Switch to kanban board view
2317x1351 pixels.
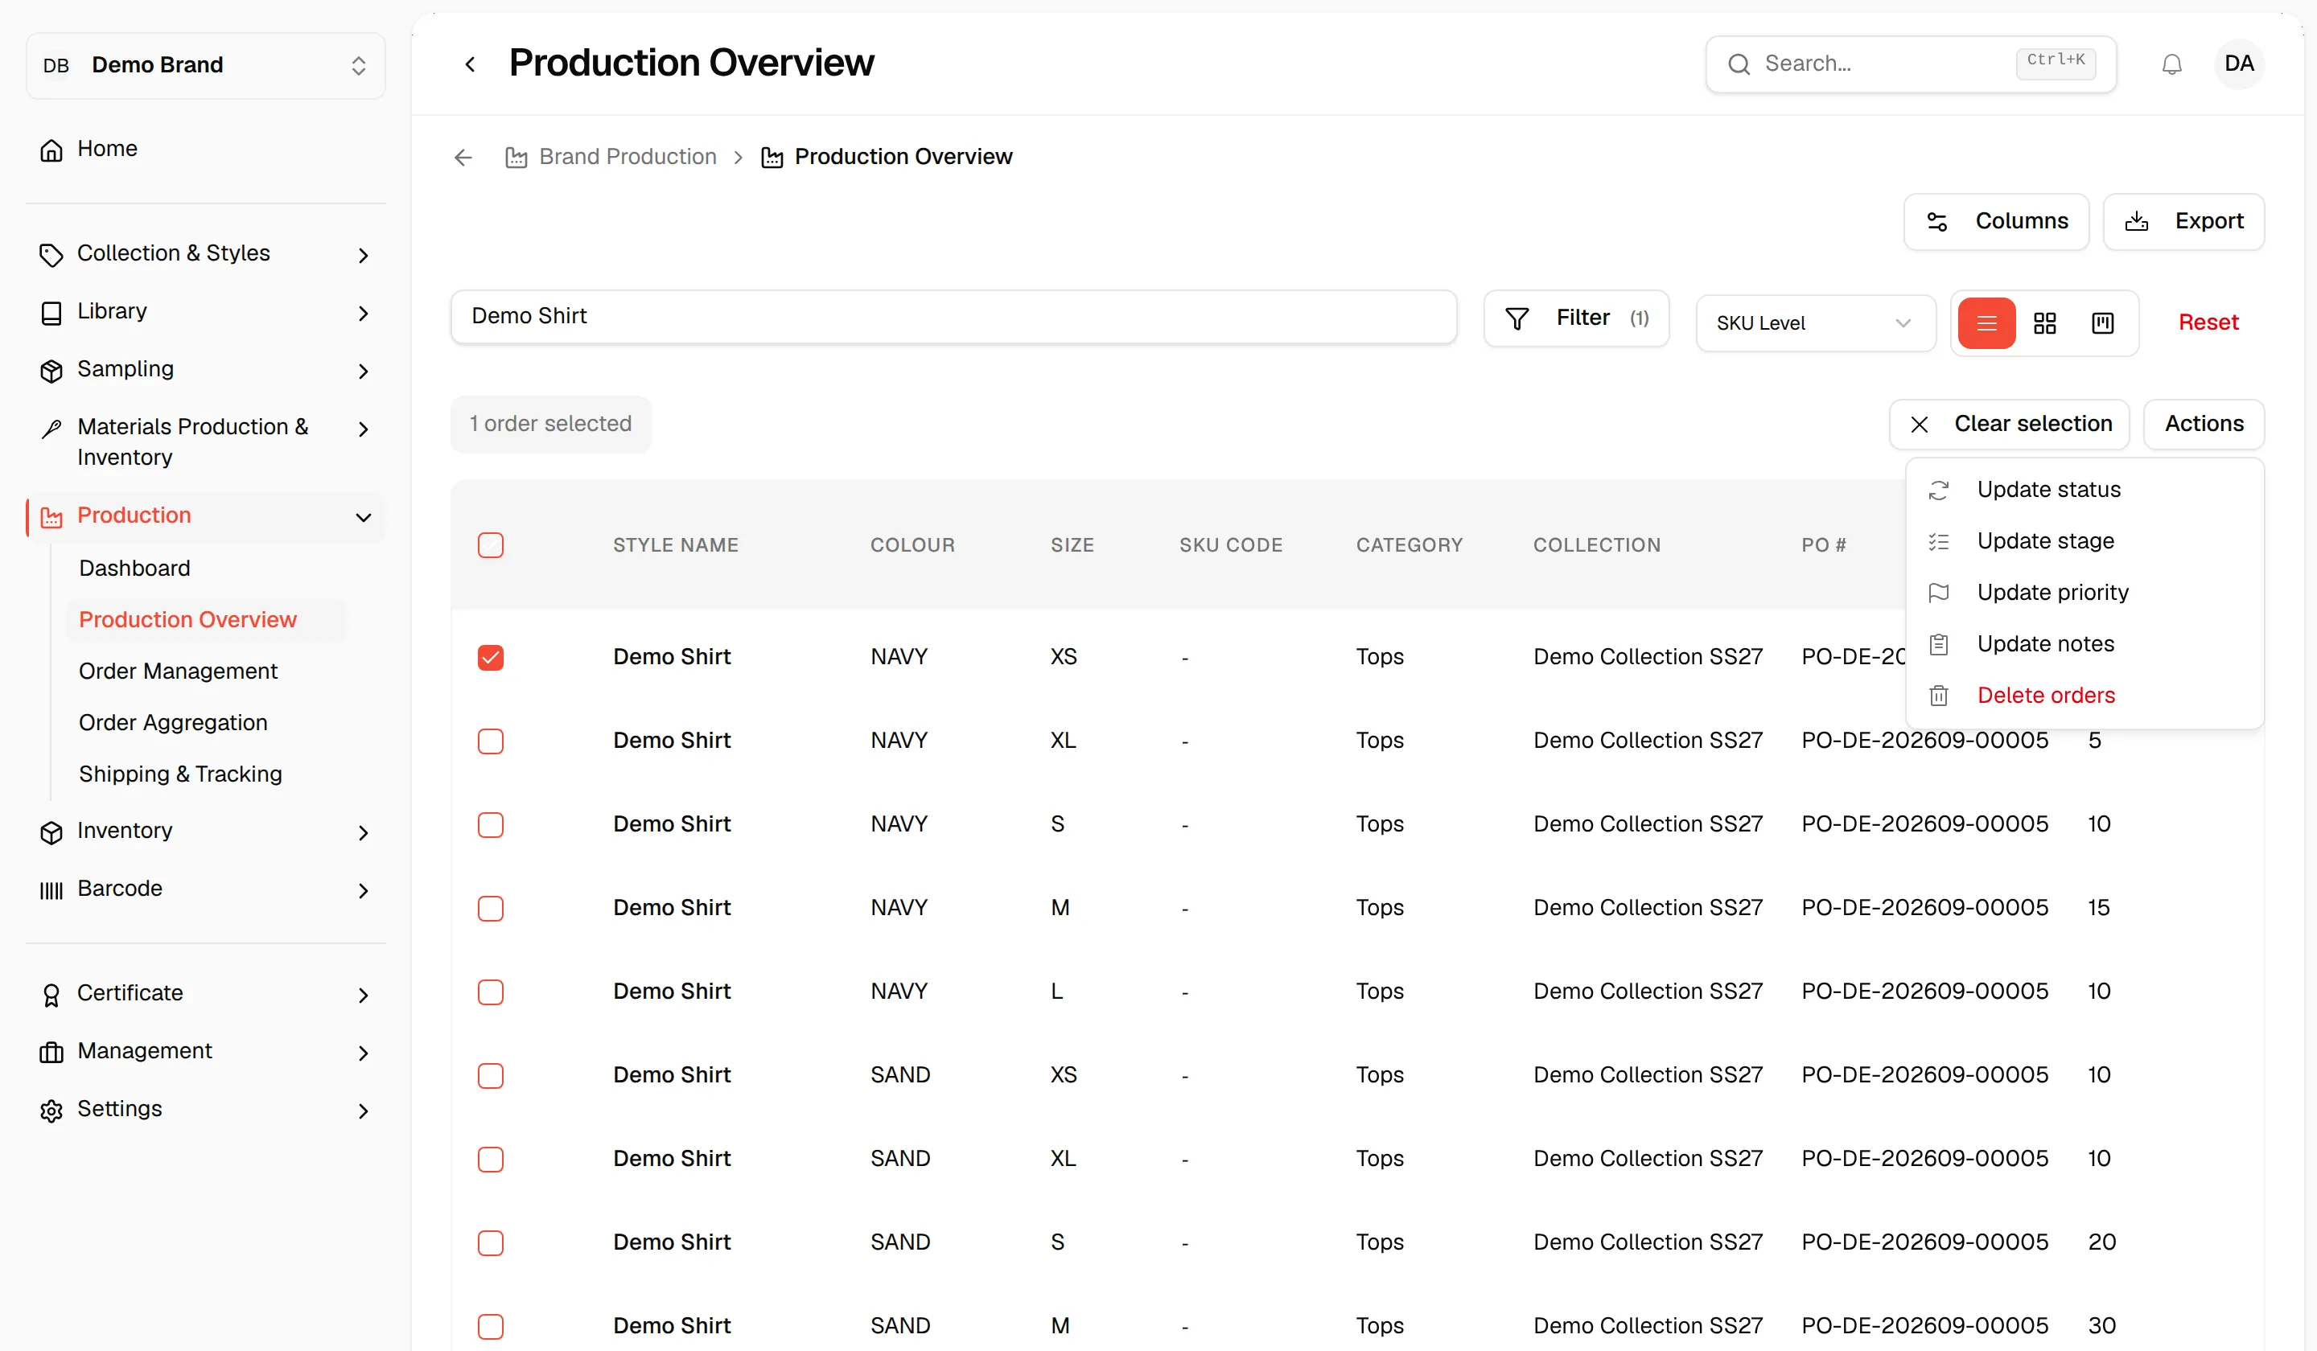coord(2102,322)
